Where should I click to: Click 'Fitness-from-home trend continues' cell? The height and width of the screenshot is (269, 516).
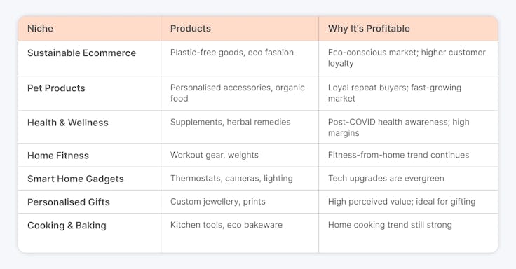408,156
